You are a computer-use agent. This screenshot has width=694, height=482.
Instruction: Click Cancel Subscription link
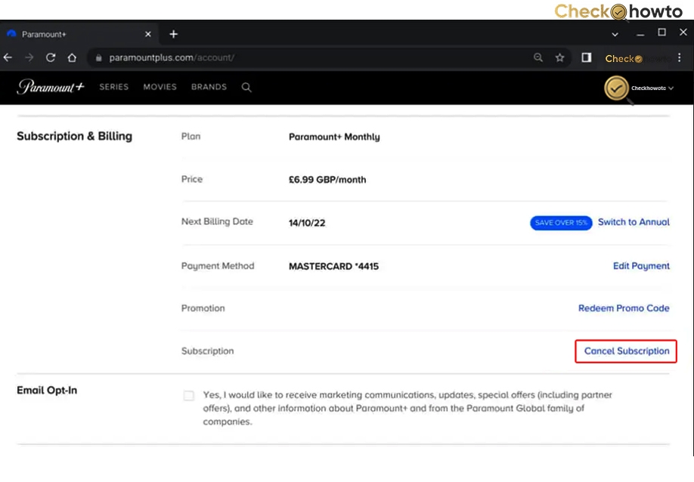click(626, 351)
